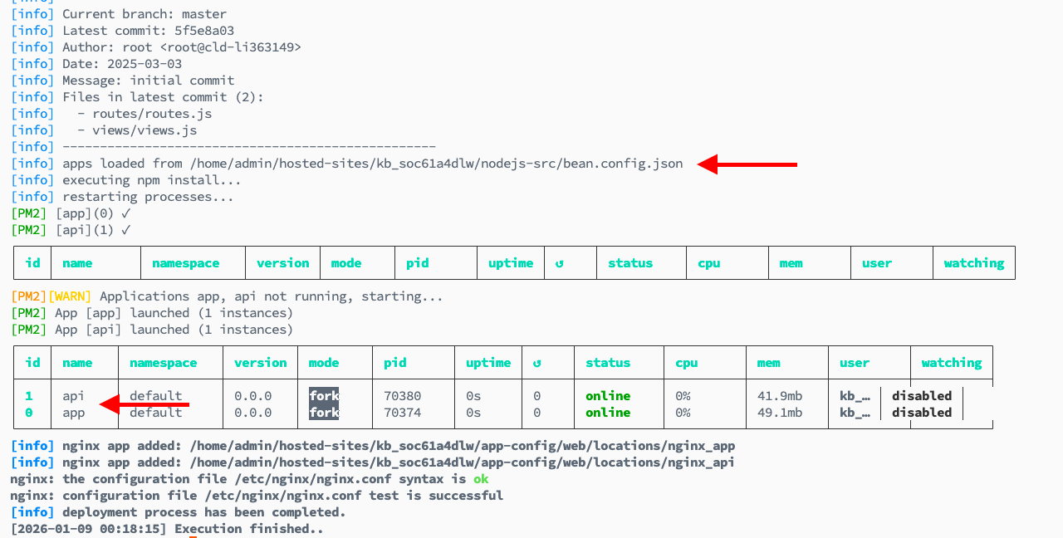Click the online status of the app process

pyautogui.click(x=607, y=413)
